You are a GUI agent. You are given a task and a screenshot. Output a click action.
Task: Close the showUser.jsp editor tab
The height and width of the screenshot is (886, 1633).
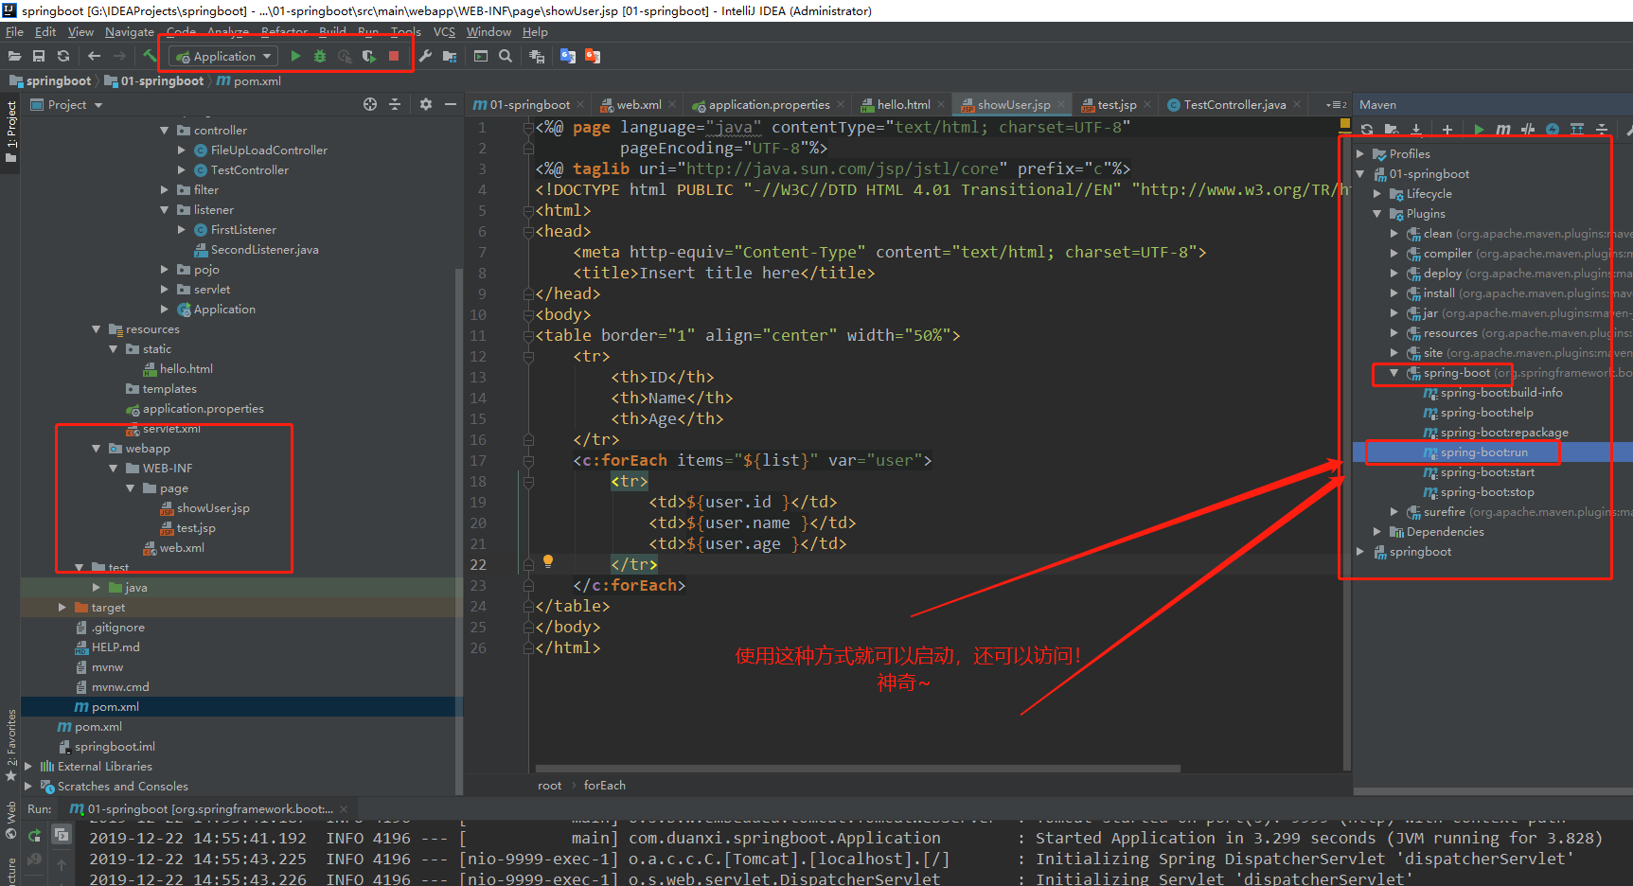[x=1061, y=105]
